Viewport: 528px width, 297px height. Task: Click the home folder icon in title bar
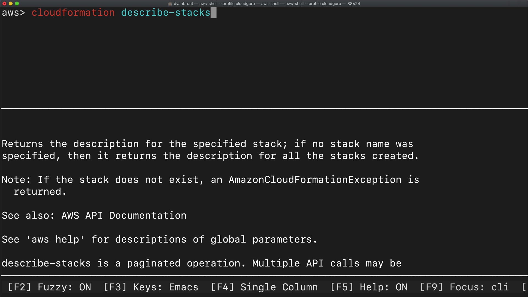click(x=170, y=4)
